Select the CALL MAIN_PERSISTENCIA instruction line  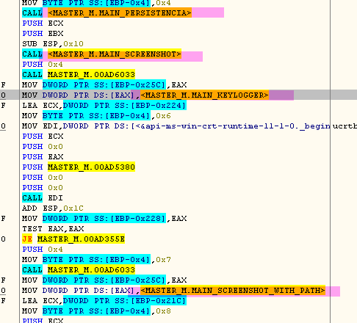(x=123, y=12)
